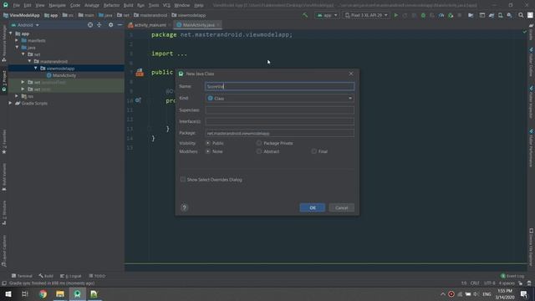The height and width of the screenshot is (301, 535).
Task: Click the scroll-from-source target icon in Project panel
Action: point(90,25)
